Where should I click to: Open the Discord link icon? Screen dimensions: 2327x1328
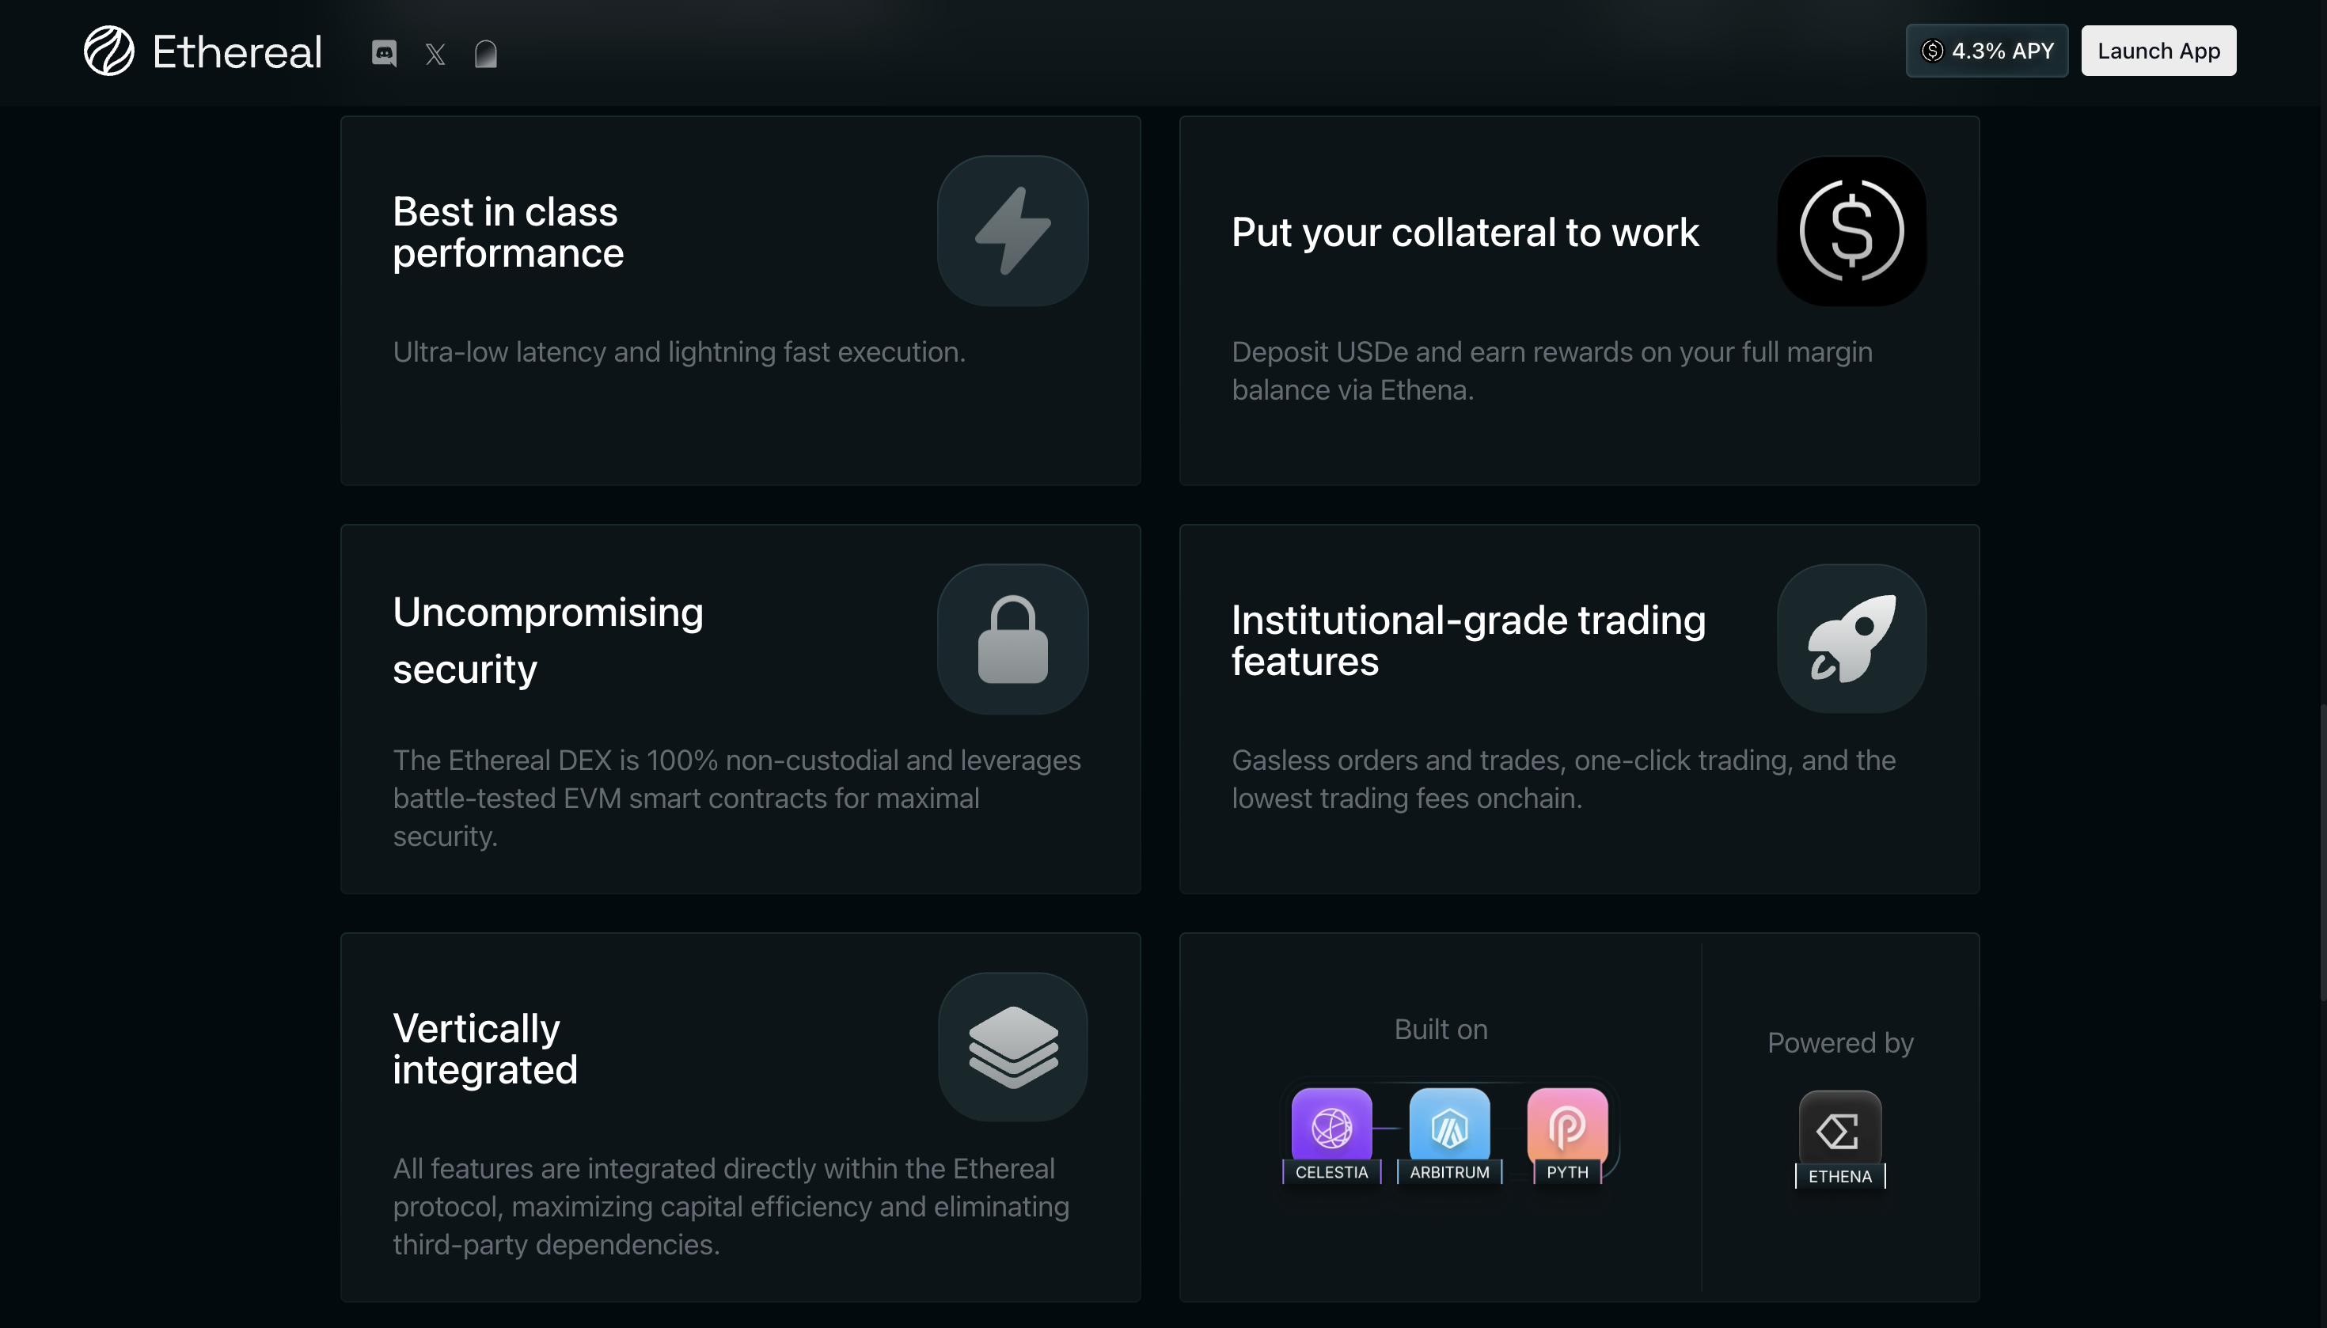tap(384, 53)
